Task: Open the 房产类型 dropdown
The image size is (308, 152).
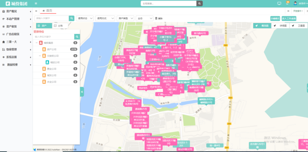Action: tap(126, 18)
